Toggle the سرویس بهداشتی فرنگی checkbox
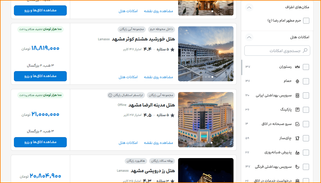Screen dimensions: 321x183 coord(306,167)
